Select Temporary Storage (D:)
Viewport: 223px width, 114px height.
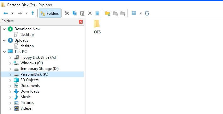click(x=39, y=69)
